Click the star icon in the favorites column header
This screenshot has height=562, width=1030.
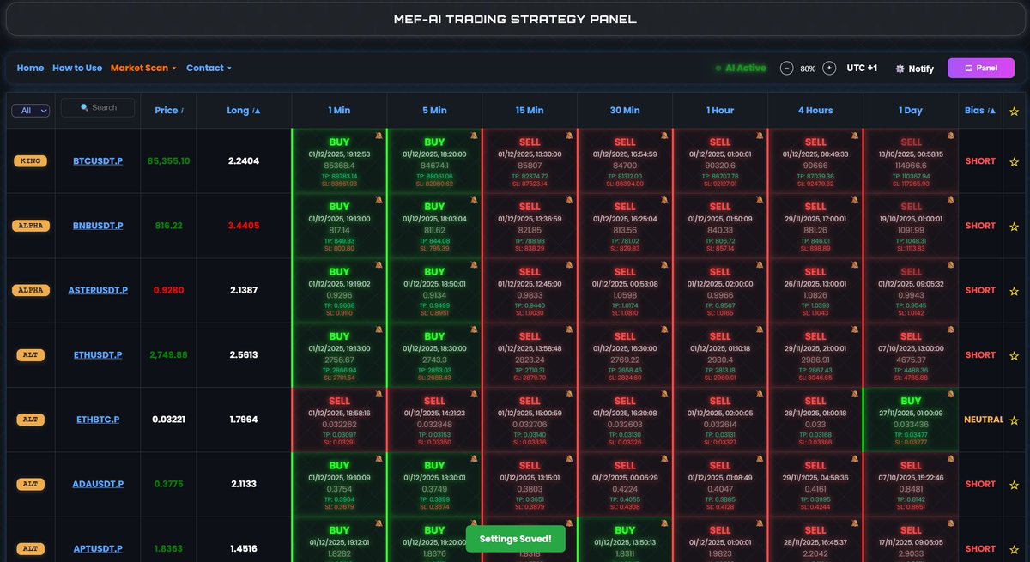click(x=1015, y=110)
